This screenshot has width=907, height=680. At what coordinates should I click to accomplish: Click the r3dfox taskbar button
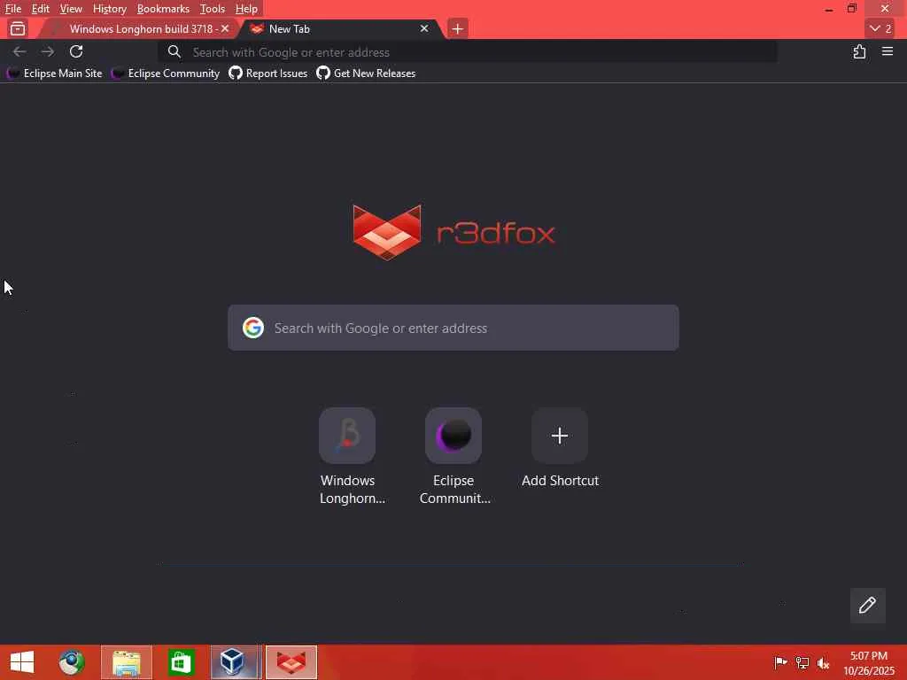(291, 662)
